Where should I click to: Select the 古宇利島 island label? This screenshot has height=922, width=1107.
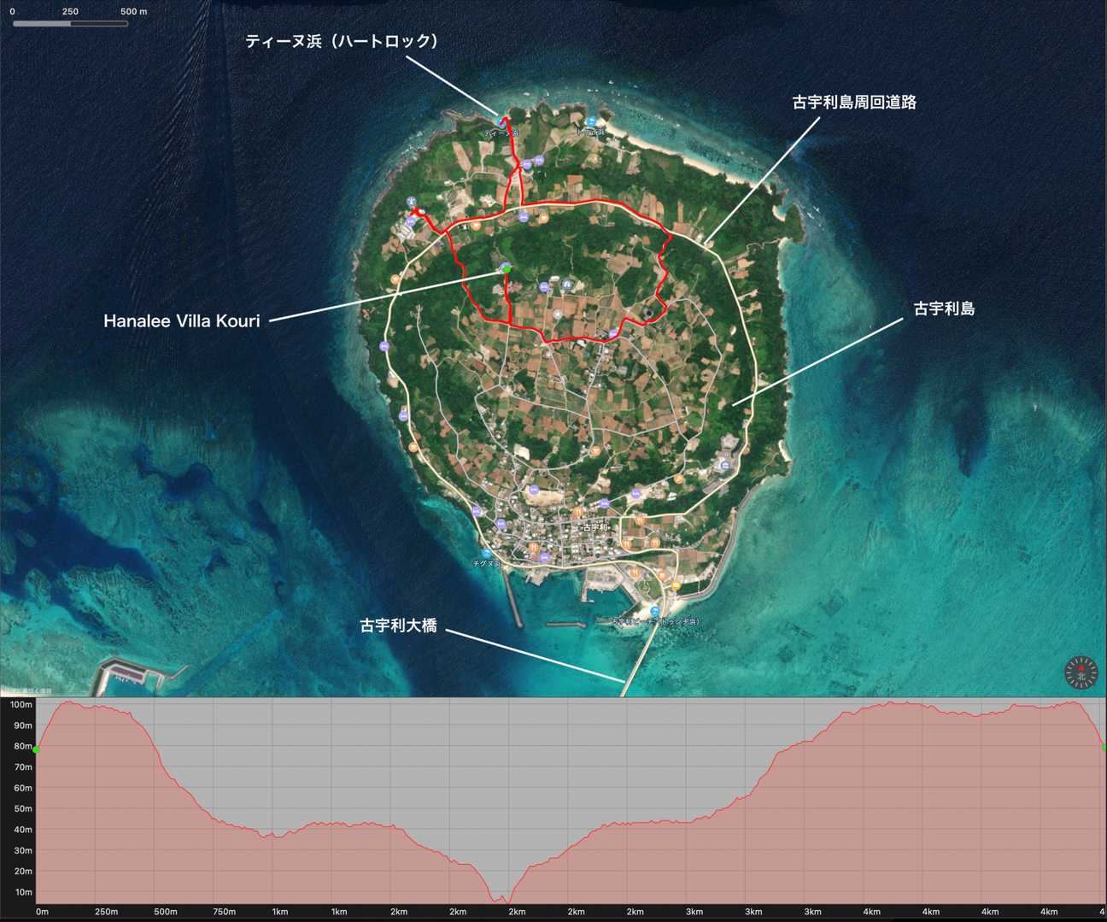click(944, 309)
